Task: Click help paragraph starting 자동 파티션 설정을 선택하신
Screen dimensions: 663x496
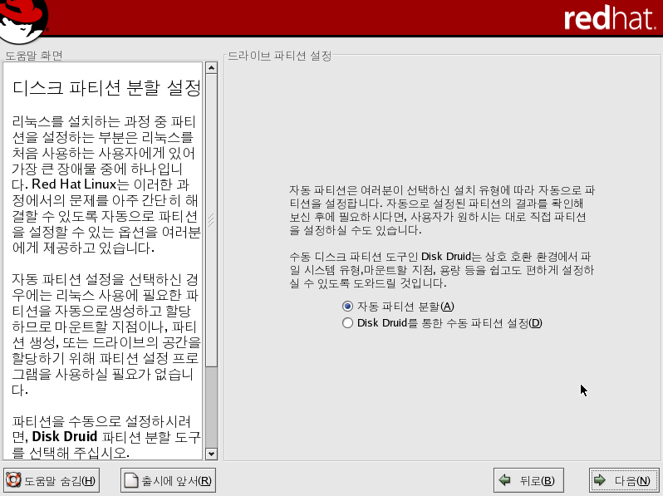Action: coord(106,335)
